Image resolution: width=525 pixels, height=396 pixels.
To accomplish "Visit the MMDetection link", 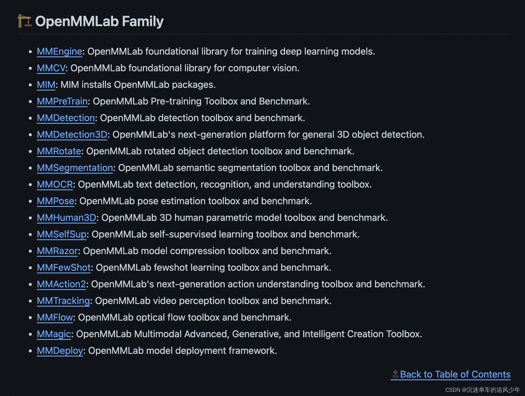I will [66, 118].
